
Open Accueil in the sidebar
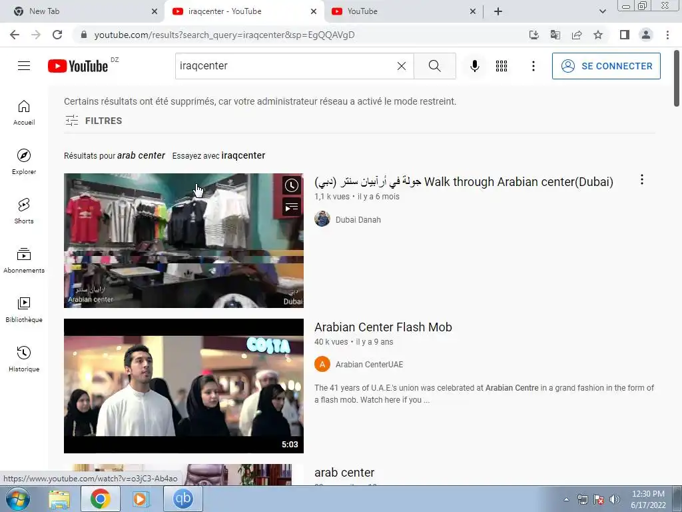[24, 113]
